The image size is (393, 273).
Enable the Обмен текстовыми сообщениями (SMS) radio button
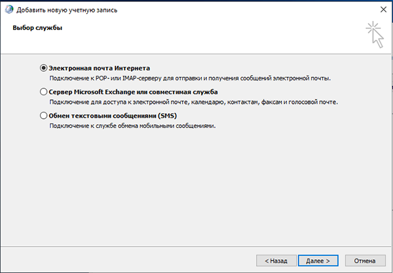pos(44,116)
